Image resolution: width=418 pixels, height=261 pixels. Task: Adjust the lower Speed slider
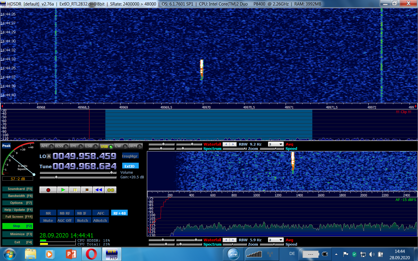tap(272, 244)
